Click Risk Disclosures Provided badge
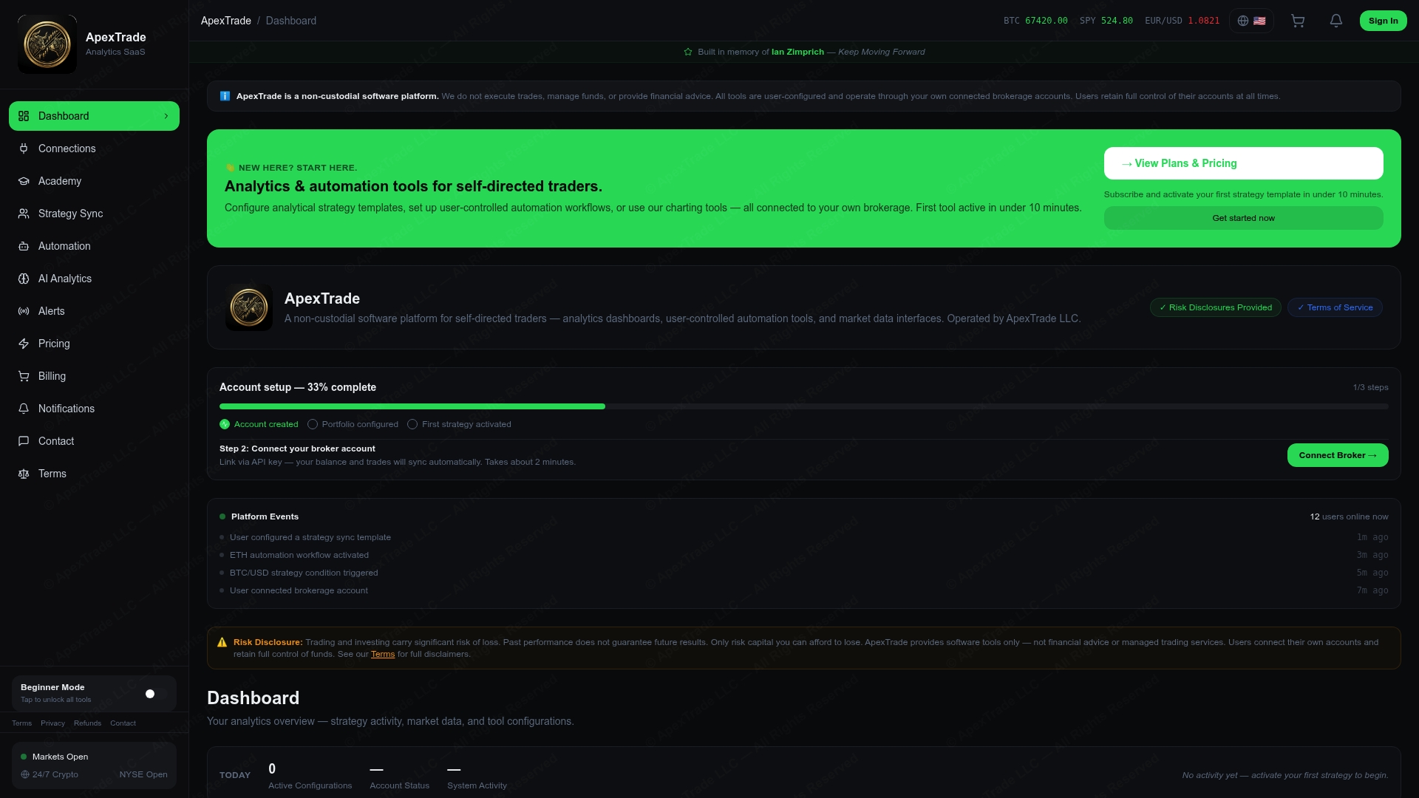The image size is (1419, 798). coord(1215,307)
